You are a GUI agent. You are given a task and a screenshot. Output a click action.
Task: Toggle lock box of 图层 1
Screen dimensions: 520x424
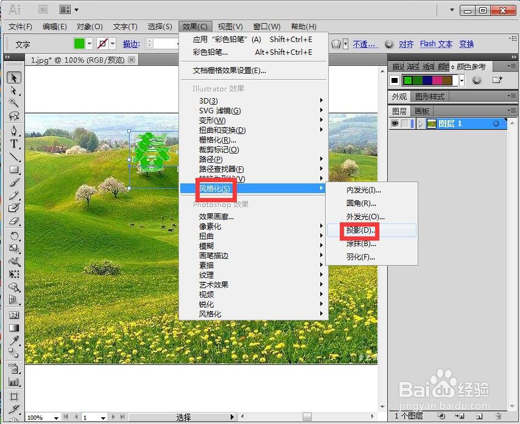pos(405,124)
